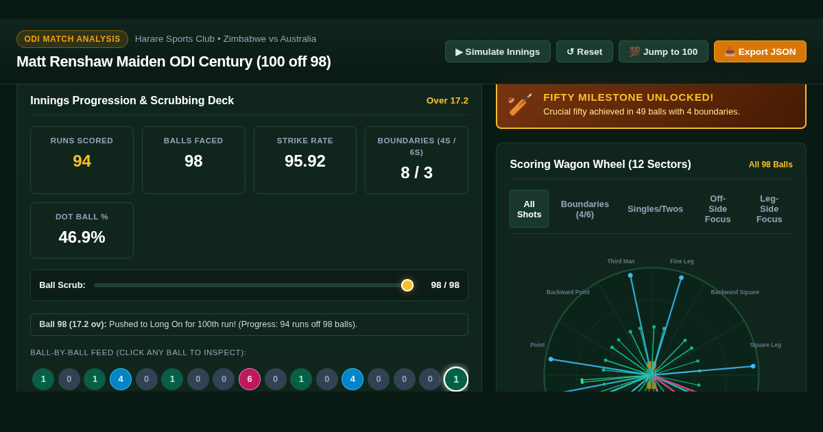This screenshot has height=432, width=823.
Task: Click the Strike Rate 95.92 card
Action: (x=305, y=160)
